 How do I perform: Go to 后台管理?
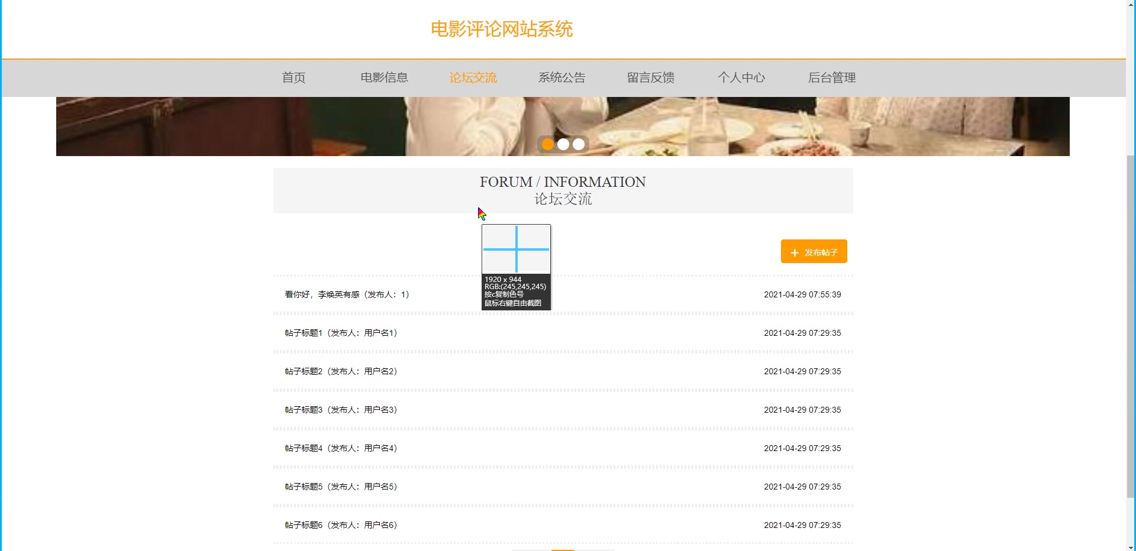pyautogui.click(x=832, y=77)
